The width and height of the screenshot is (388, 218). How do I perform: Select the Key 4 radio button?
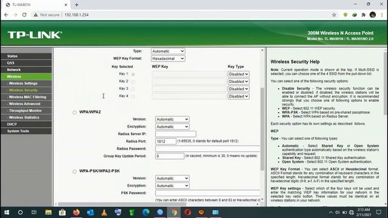click(x=133, y=96)
